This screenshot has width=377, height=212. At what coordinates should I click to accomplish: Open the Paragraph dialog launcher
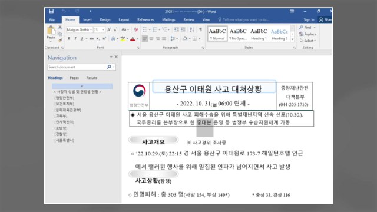203,48
